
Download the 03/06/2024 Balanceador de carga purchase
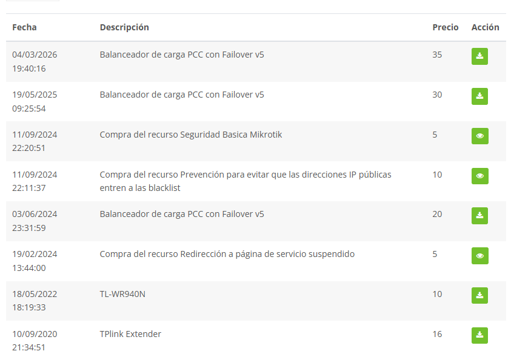479,216
